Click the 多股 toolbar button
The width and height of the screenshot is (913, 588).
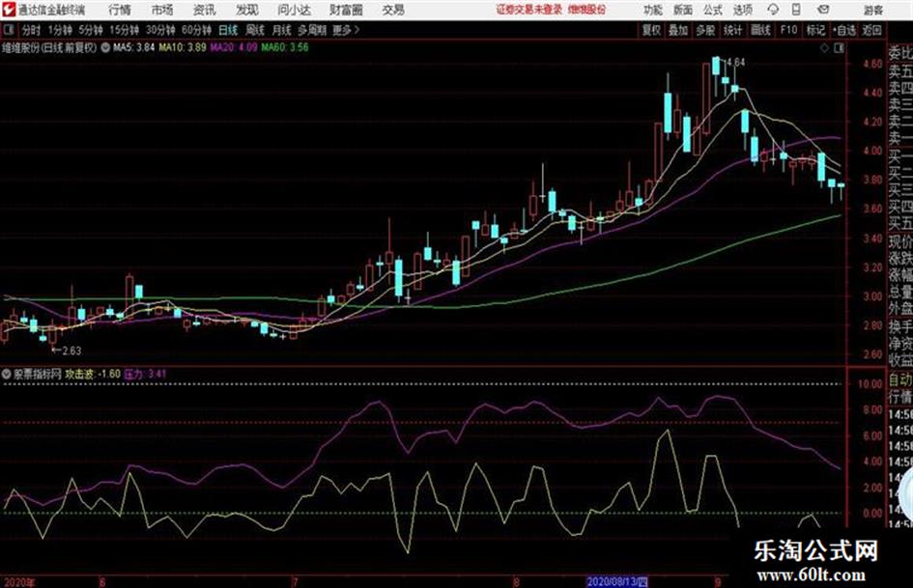(705, 30)
